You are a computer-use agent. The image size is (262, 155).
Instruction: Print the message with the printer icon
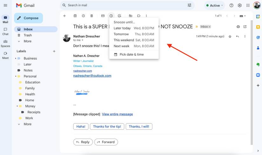(x=238, y=27)
